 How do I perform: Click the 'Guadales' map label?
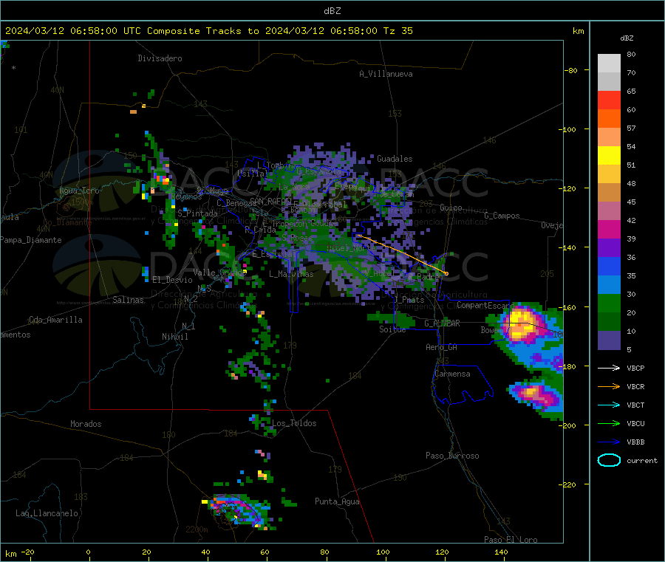(x=395, y=159)
